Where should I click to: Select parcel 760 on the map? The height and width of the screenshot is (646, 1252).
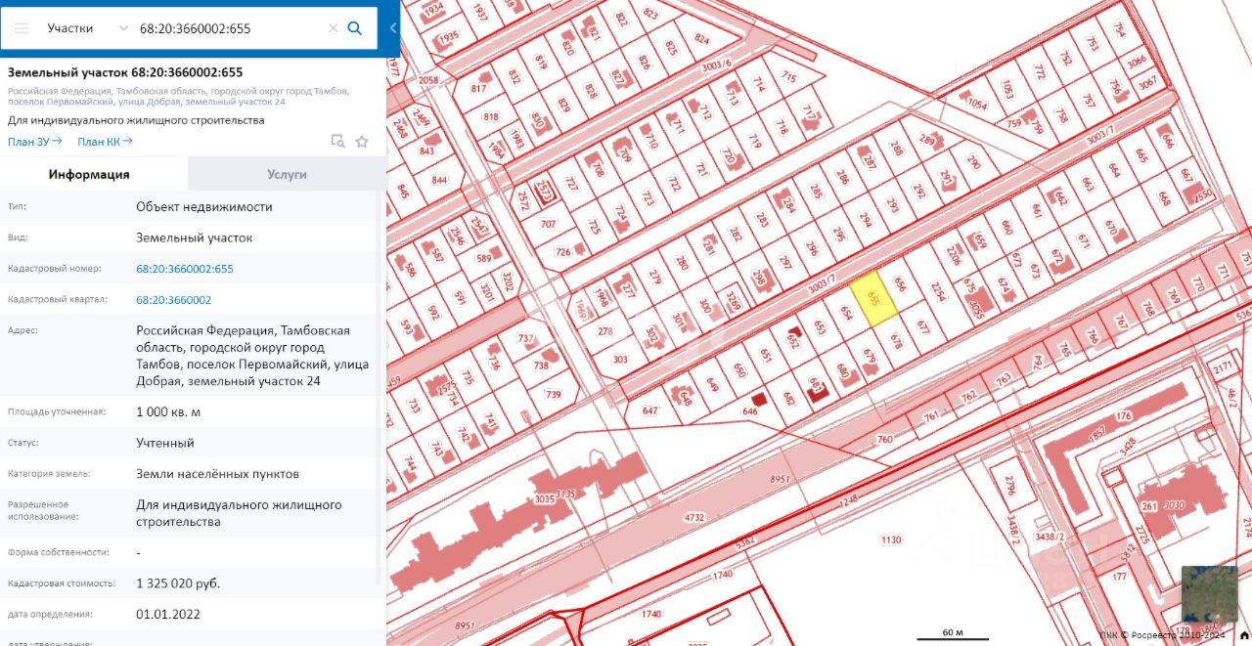pos(884,439)
